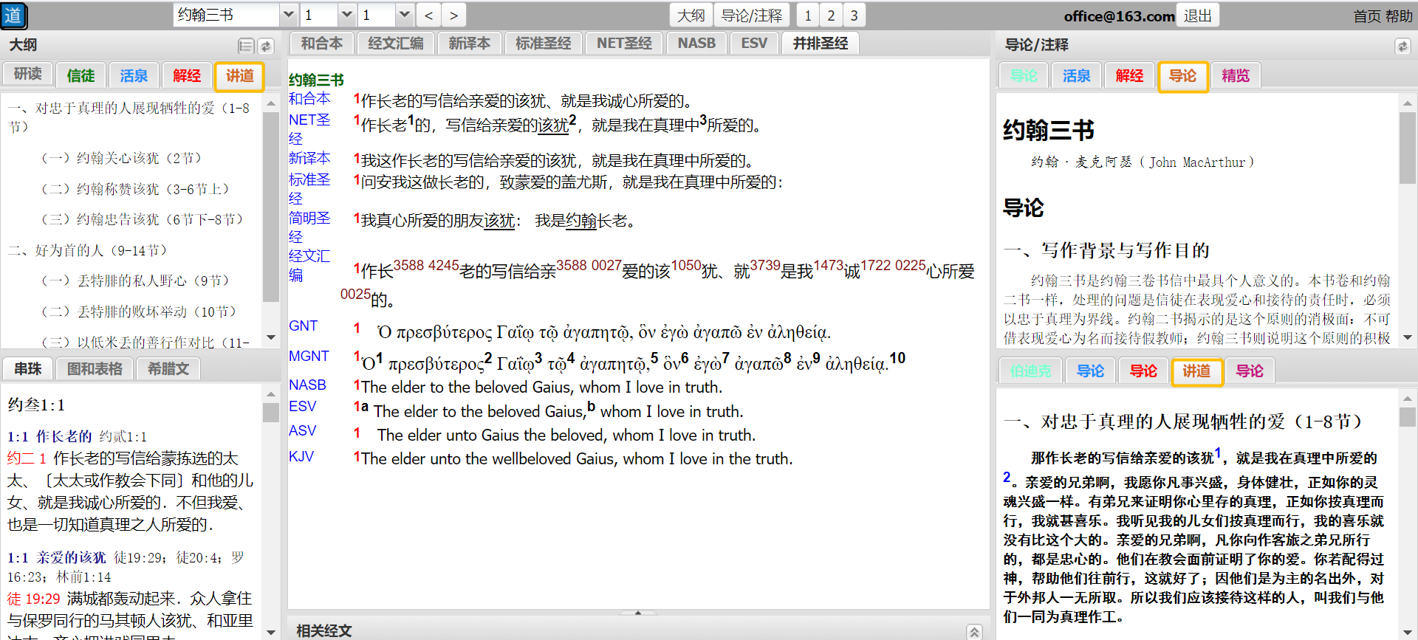Open the verse number dropdown
The width and height of the screenshot is (1418, 640).
pyautogui.click(x=404, y=15)
